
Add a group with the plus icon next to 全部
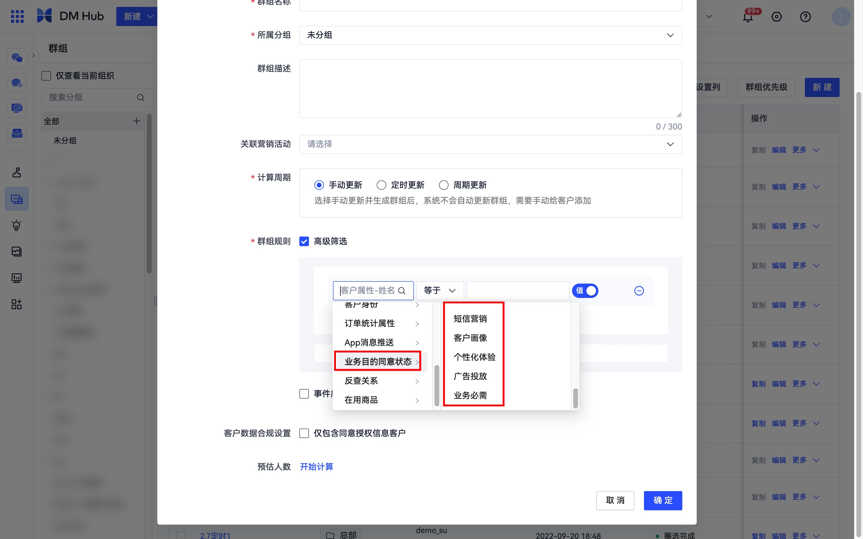pyautogui.click(x=137, y=121)
